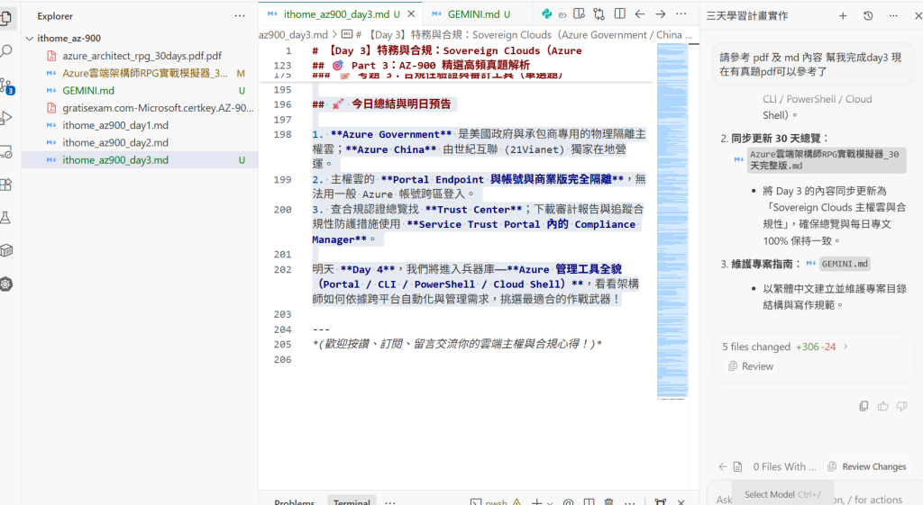Open the Problems panel tab

click(295, 501)
